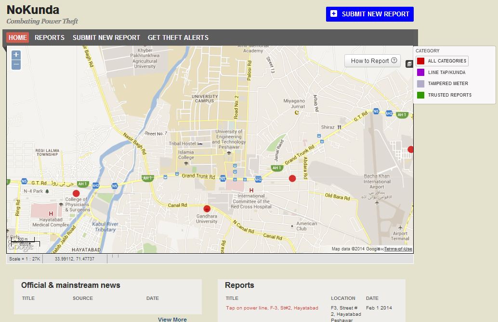Click the CATEGORY heading in the legend
Screen dimensions: 498x322
[x=428, y=51]
